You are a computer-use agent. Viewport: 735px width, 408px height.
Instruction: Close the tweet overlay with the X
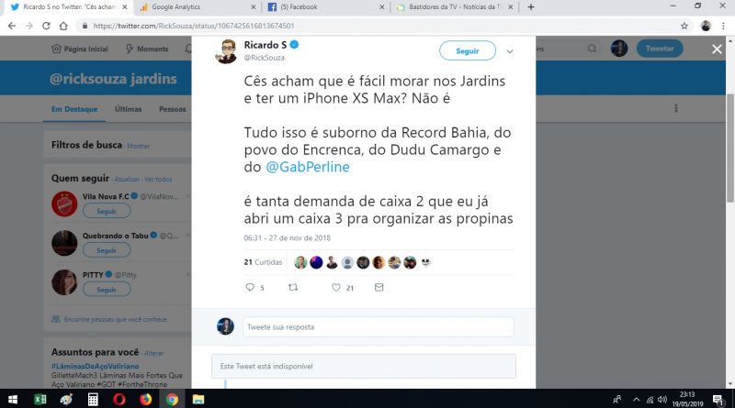[x=717, y=49]
